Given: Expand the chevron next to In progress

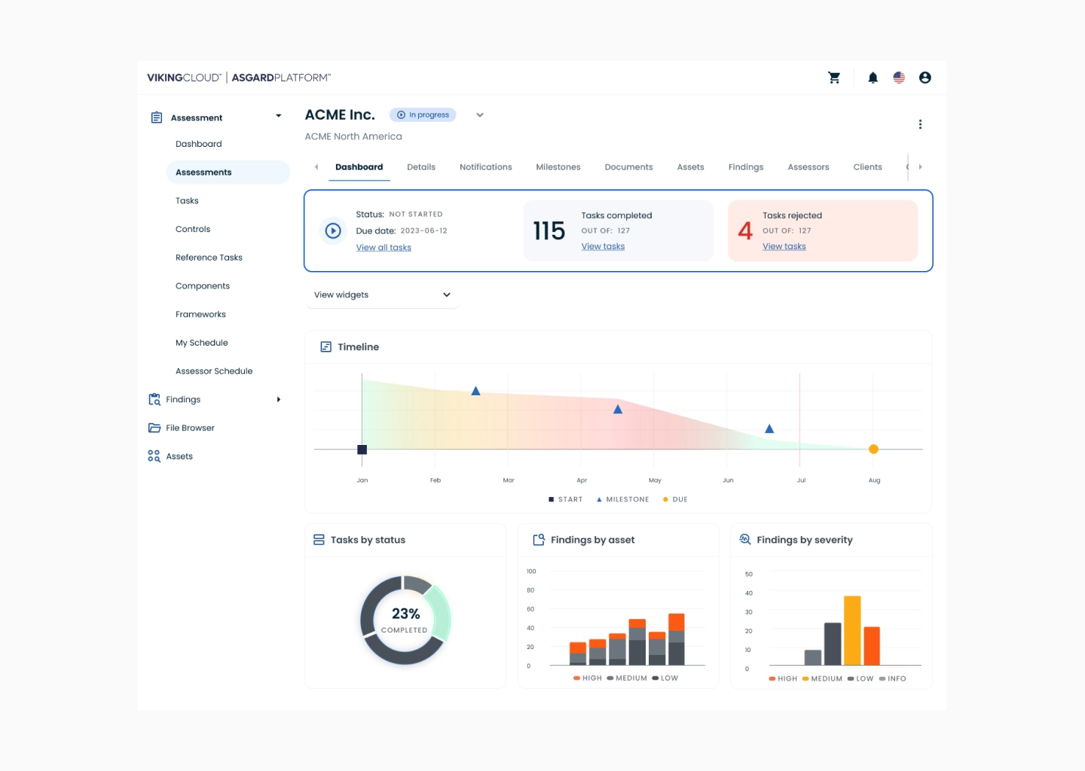Looking at the screenshot, I should pyautogui.click(x=480, y=115).
